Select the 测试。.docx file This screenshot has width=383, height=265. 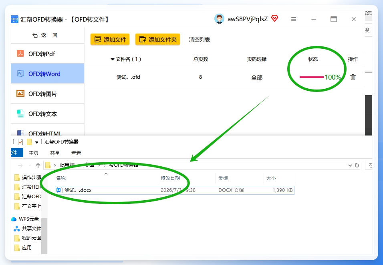(175, 190)
